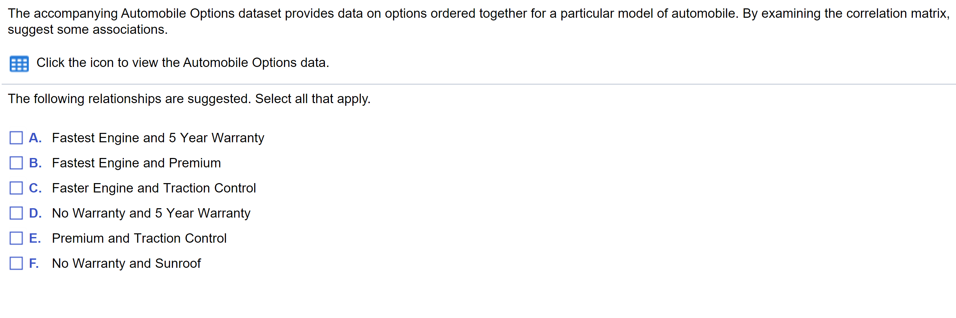Check the box for option A
This screenshot has height=318, width=956.
pyautogui.click(x=16, y=138)
